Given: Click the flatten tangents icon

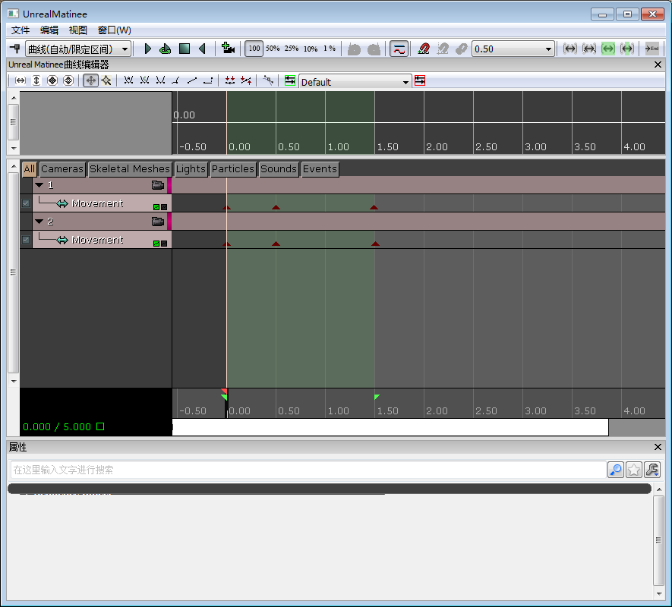Looking at the screenshot, I should [x=230, y=80].
